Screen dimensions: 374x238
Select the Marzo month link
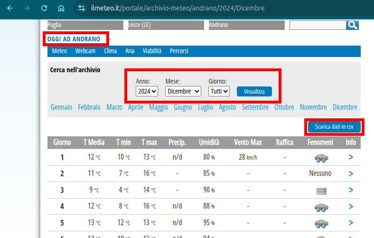point(114,107)
